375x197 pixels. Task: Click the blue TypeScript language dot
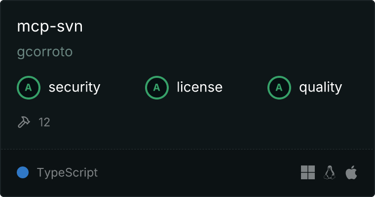point(23,172)
